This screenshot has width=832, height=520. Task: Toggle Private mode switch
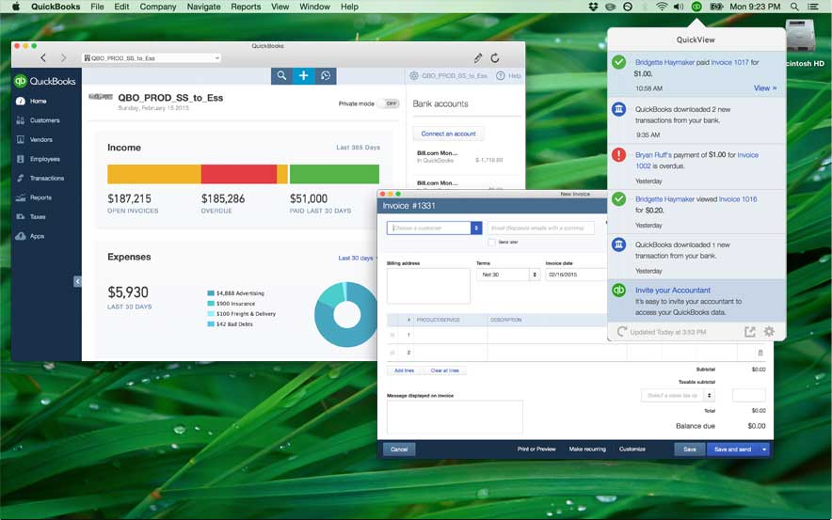tap(391, 103)
